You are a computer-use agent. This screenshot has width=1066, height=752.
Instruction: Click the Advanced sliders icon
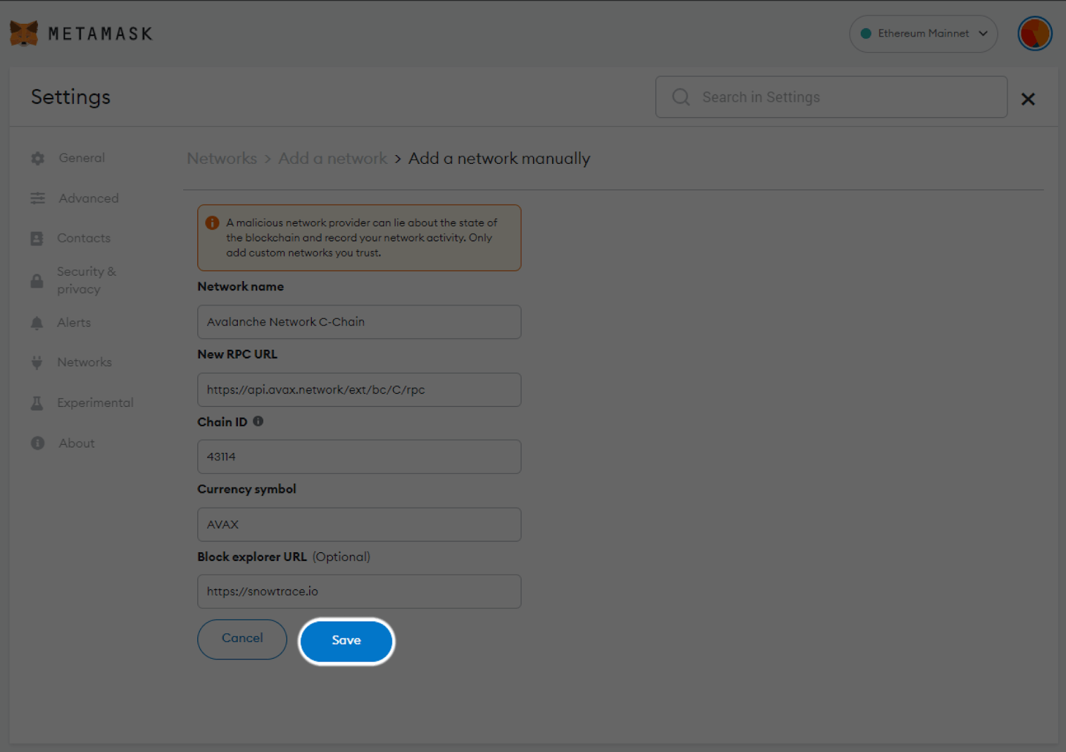[x=38, y=198]
